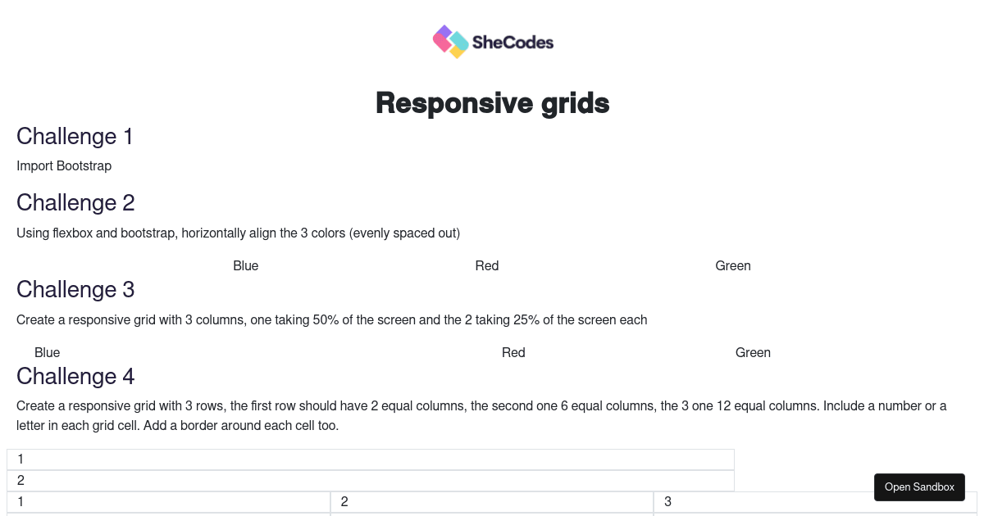
Task: Select the Challenge 3 heading
Action: [x=75, y=289]
